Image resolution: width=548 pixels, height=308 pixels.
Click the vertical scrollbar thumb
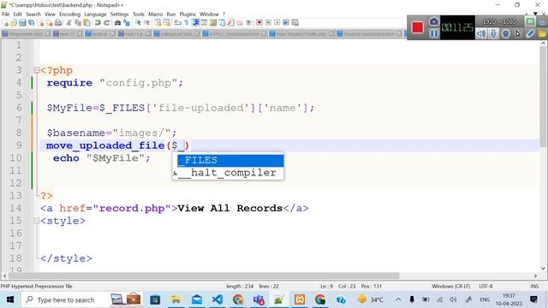(543, 97)
